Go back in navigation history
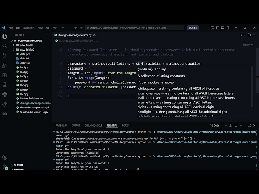This screenshot has height=194, width=259. point(76,28)
